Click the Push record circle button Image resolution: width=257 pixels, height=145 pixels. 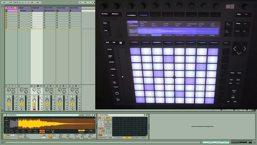117,93
